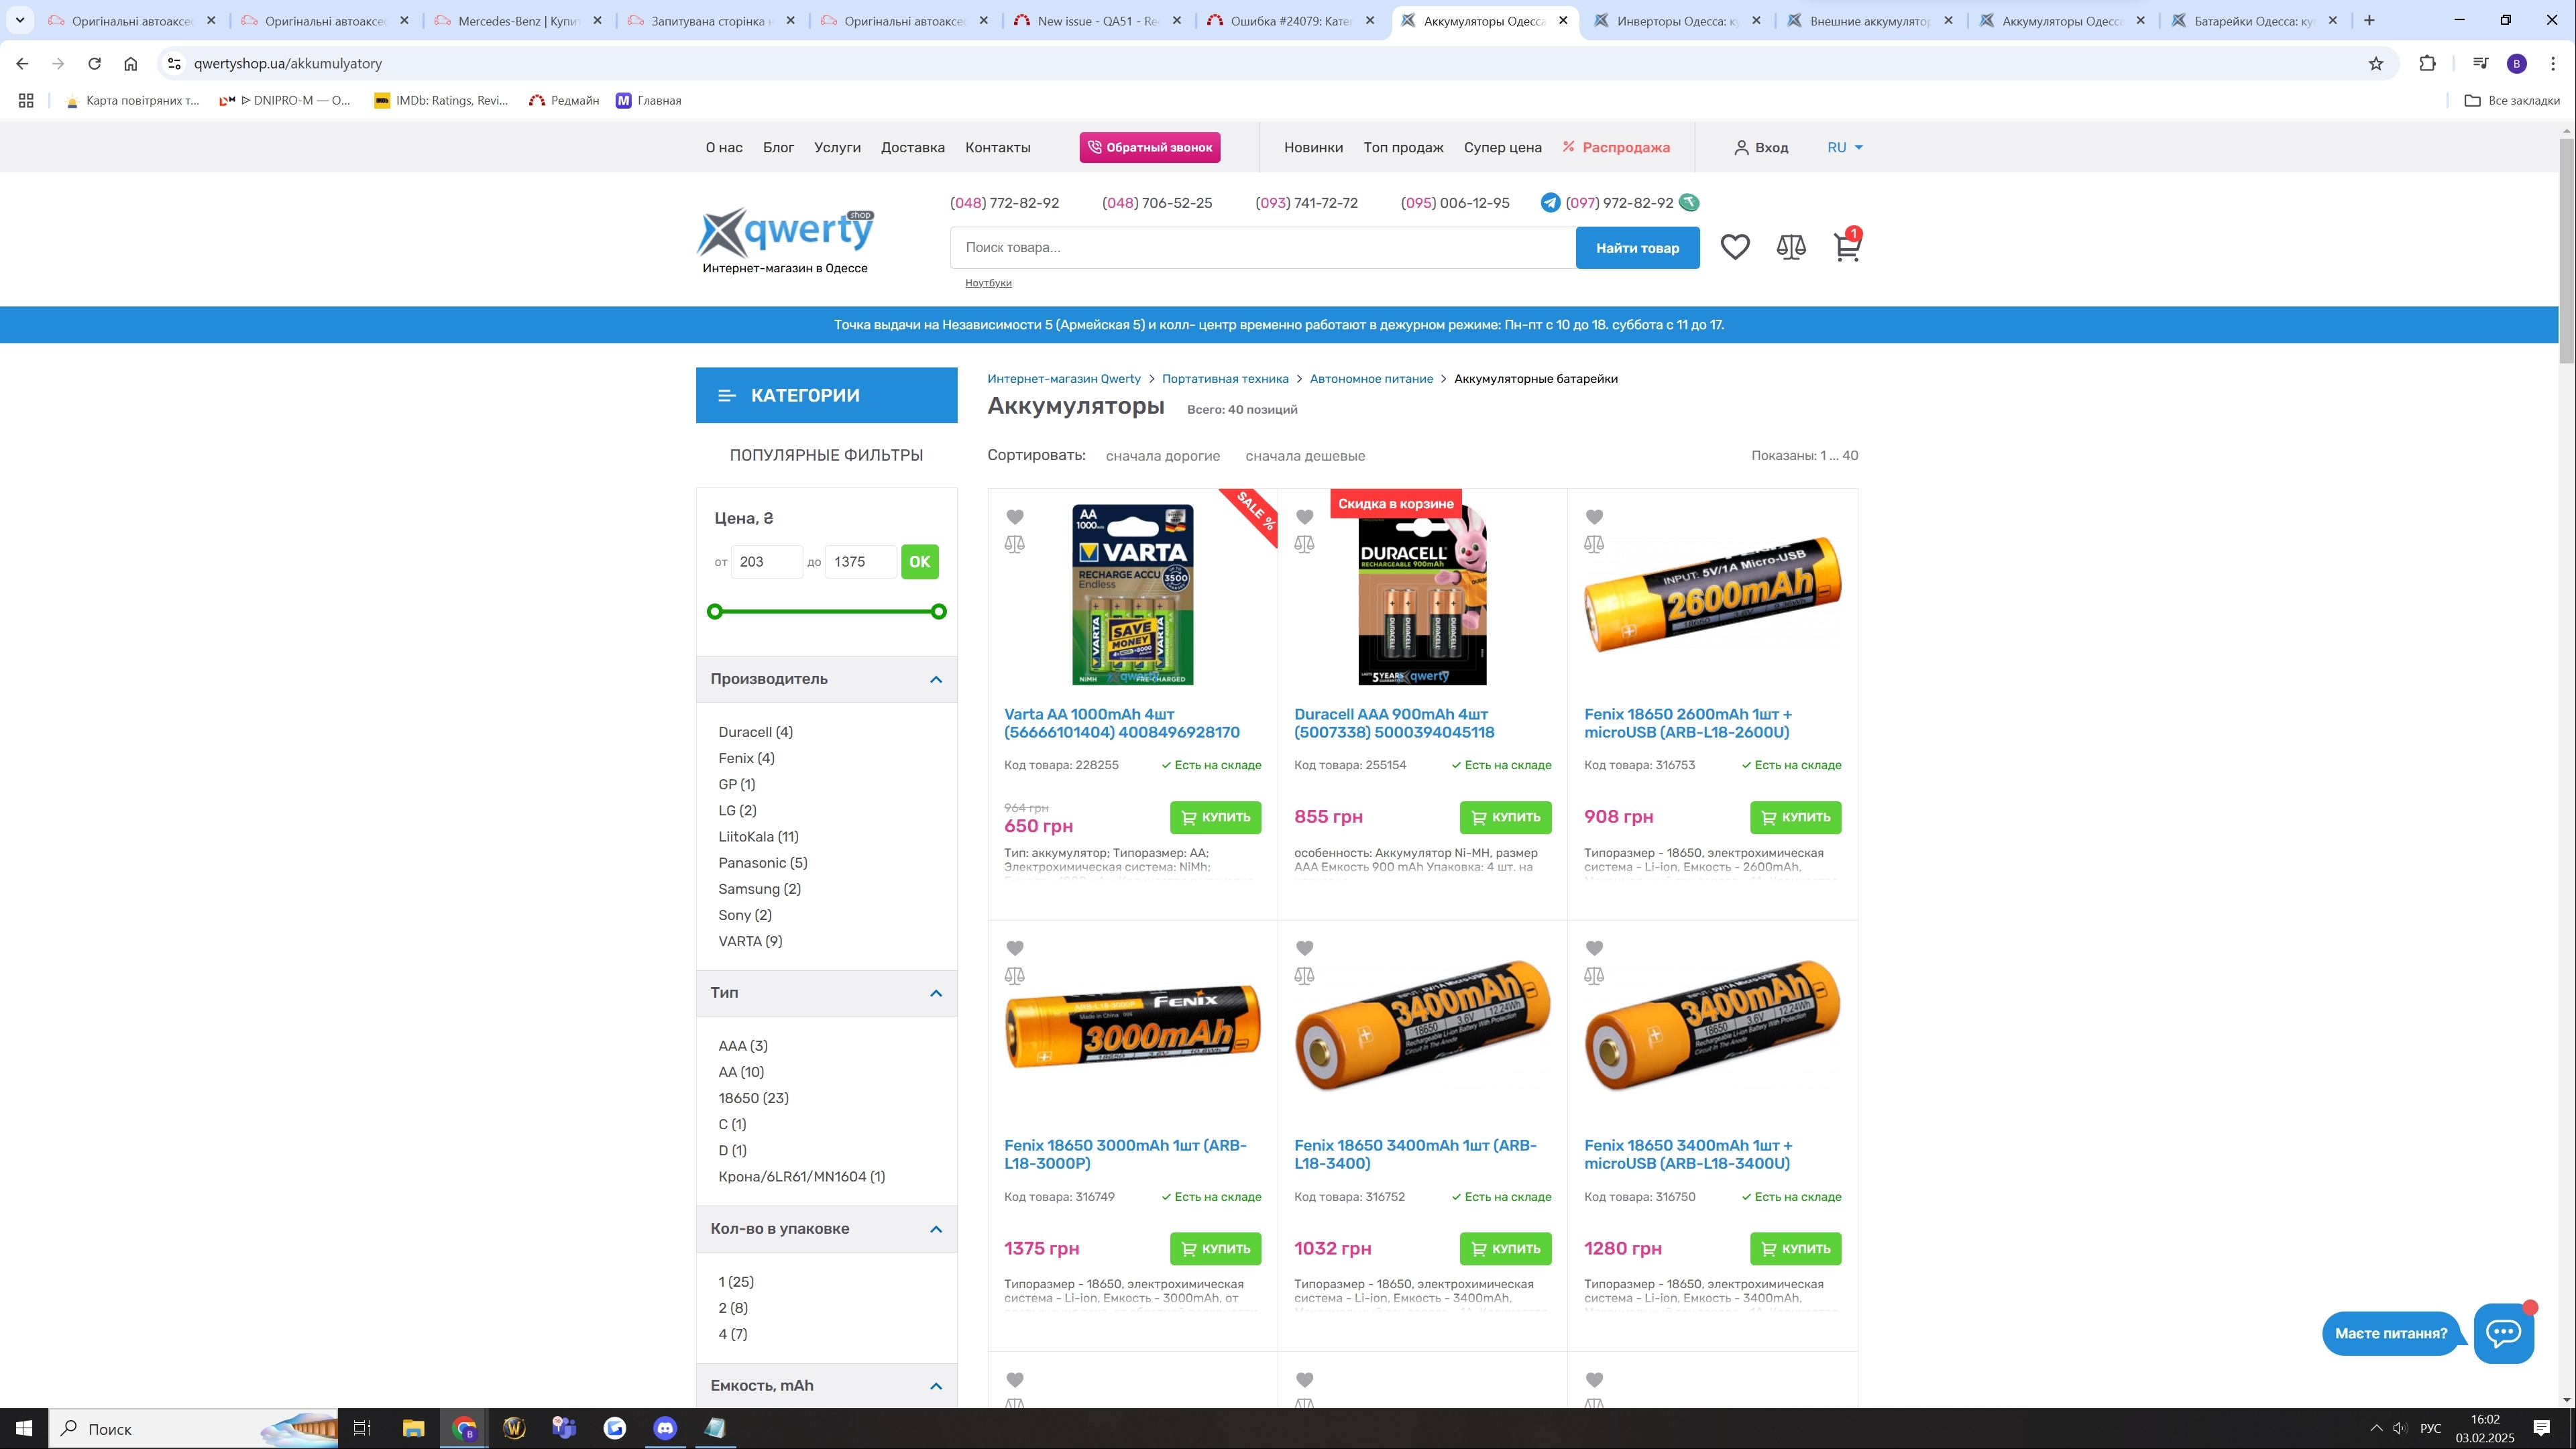Filter by pack quantity 4
Viewport: 2576px width, 1449px height.
732,1334
